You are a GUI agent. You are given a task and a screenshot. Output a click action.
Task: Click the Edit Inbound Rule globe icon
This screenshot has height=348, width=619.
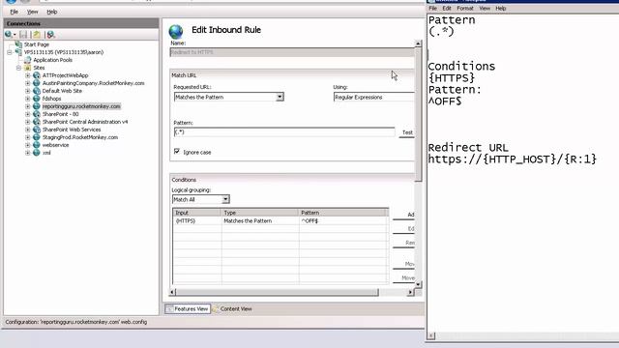(x=176, y=32)
